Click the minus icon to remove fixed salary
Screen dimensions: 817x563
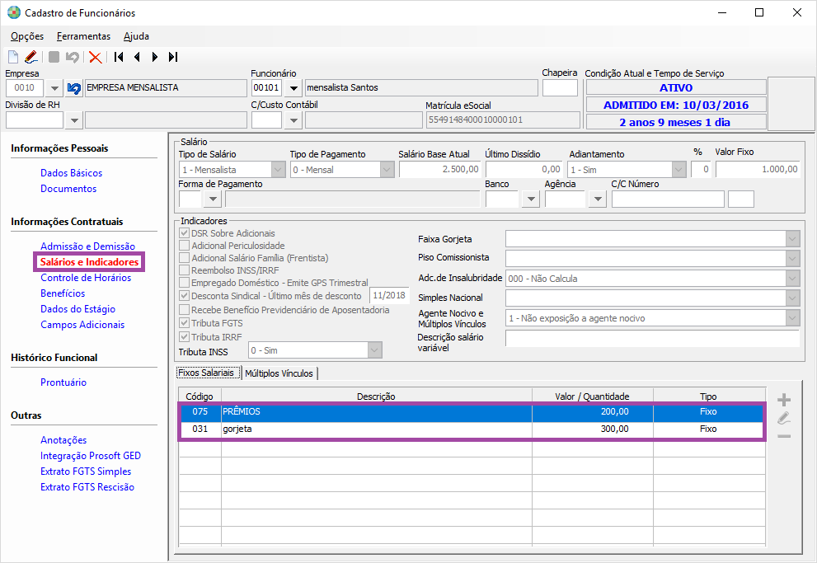click(x=784, y=436)
